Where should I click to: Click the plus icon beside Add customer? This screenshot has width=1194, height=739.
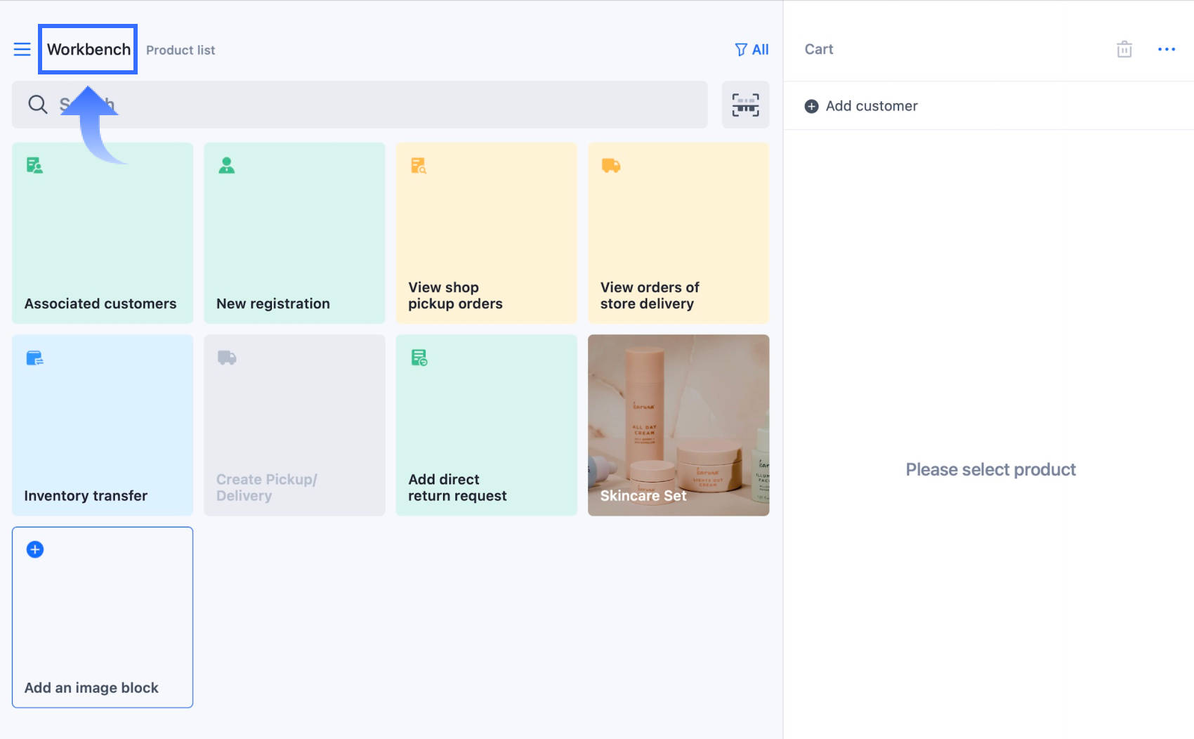(811, 106)
